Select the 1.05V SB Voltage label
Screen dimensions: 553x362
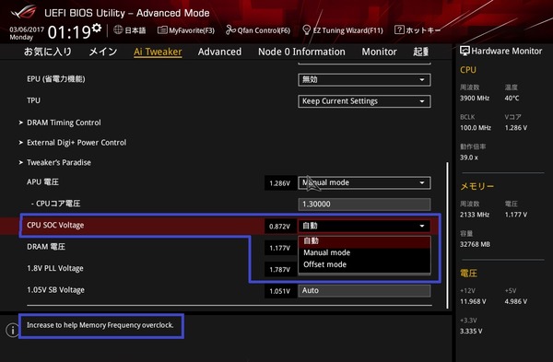tap(55, 290)
